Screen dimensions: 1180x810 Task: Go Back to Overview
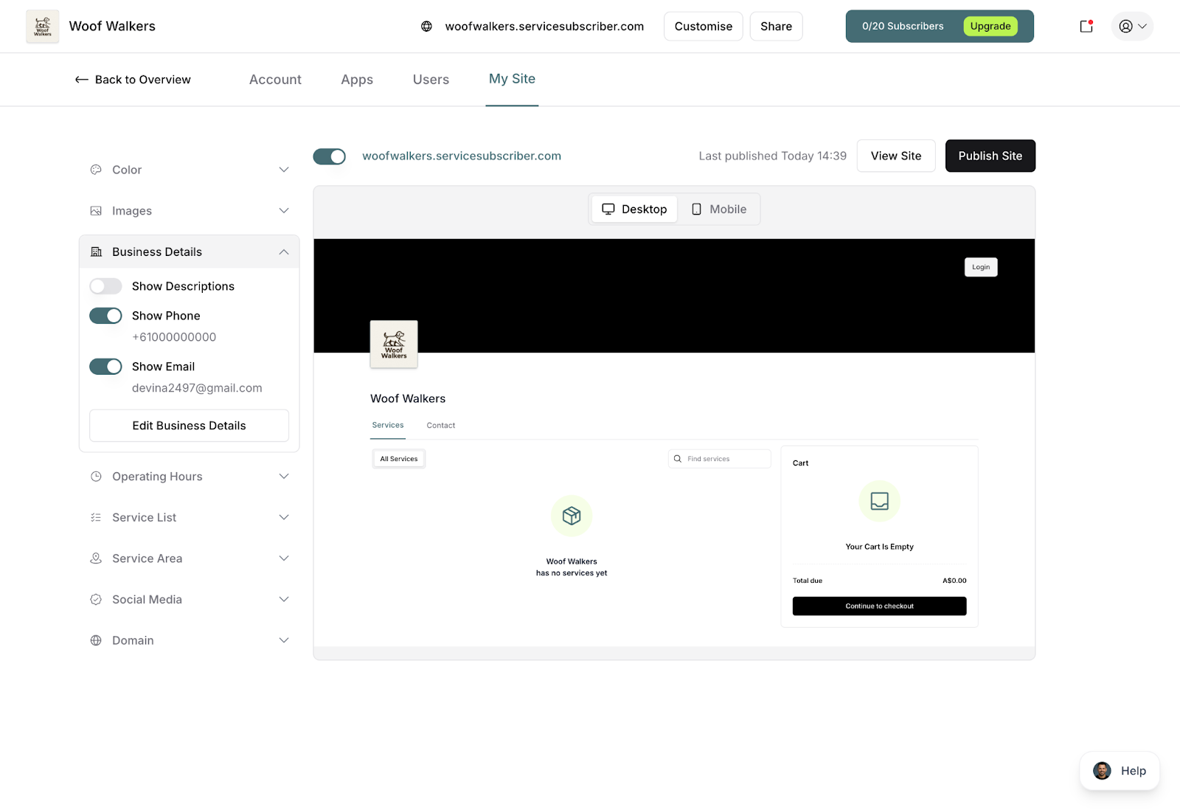pos(133,80)
